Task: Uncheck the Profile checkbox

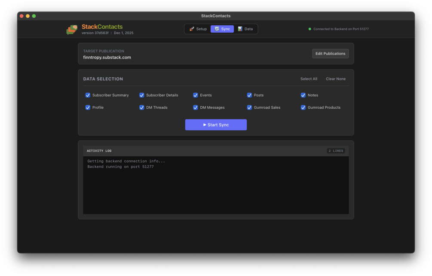Action: tap(88, 107)
